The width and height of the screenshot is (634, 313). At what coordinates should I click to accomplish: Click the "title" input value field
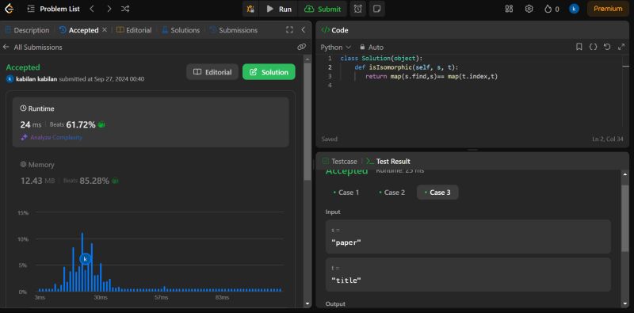[x=468, y=275]
